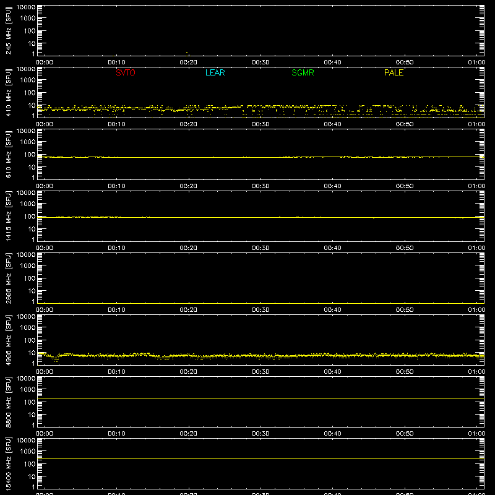Screen dimensions: 495x495
Task: Click the small yellow spike in 245 MHz plot
Action: (x=187, y=53)
